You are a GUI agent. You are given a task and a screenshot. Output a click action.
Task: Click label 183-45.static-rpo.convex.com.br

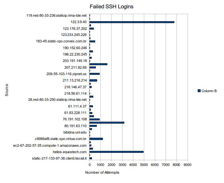(61, 41)
